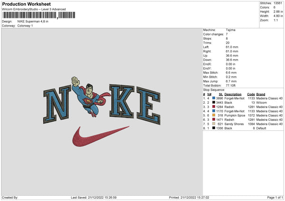Click the Sandy Shores description text
Screen dimensions: 285x201
coord(234,124)
